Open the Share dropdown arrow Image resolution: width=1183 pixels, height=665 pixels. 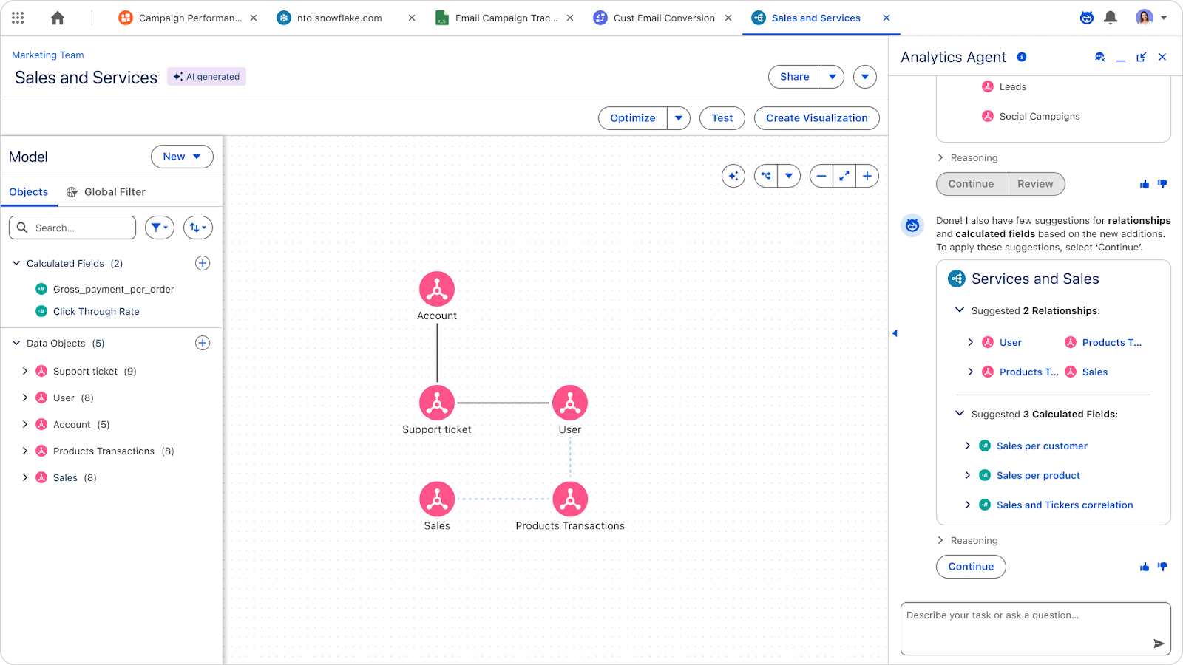pos(833,77)
